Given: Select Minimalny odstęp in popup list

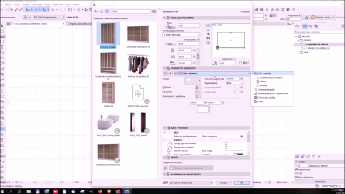Looking at the screenshot, I should point(266,98).
